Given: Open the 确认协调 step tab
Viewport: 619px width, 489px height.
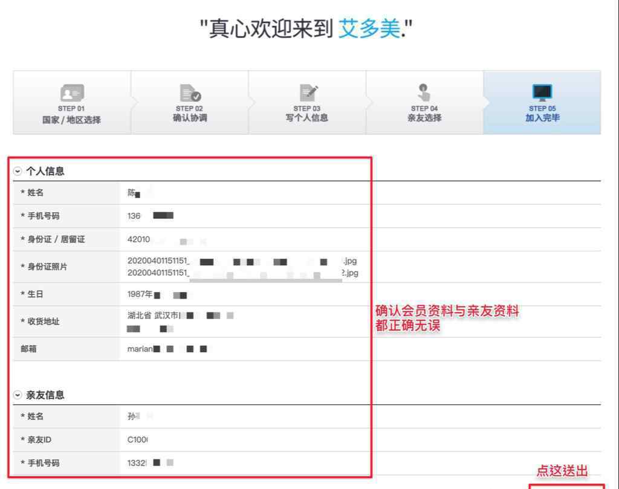Looking at the screenshot, I should (190, 103).
